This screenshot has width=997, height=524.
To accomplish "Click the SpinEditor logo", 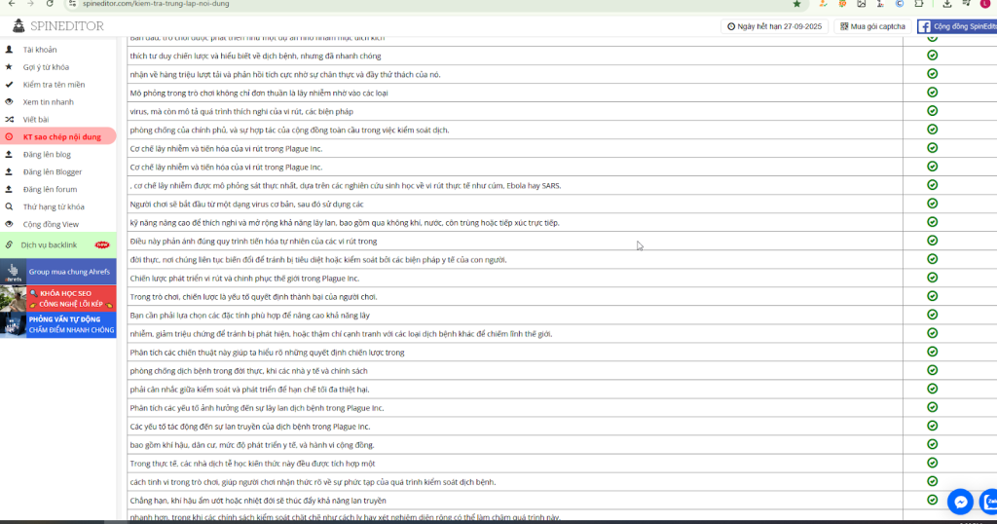I will click(55, 26).
